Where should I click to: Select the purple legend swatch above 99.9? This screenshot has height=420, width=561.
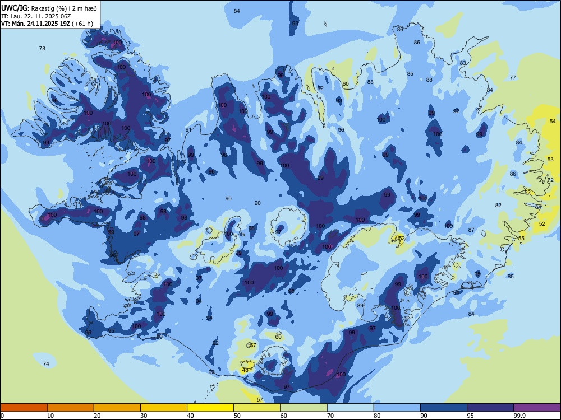tap(537, 408)
